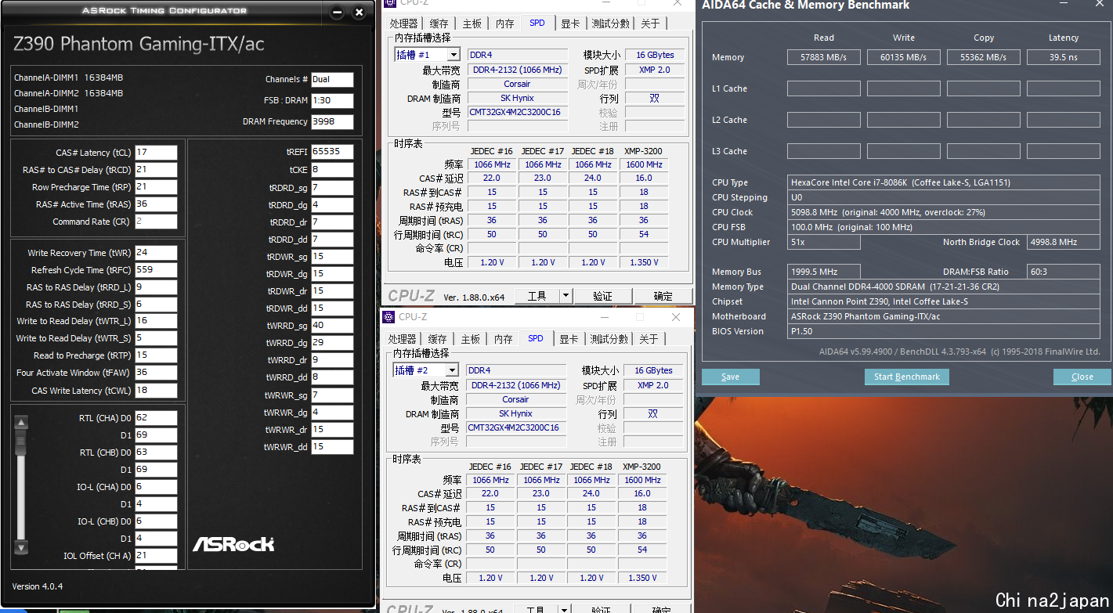Click the Close button beside Start Benchmark
1113x613 pixels.
point(1082,377)
